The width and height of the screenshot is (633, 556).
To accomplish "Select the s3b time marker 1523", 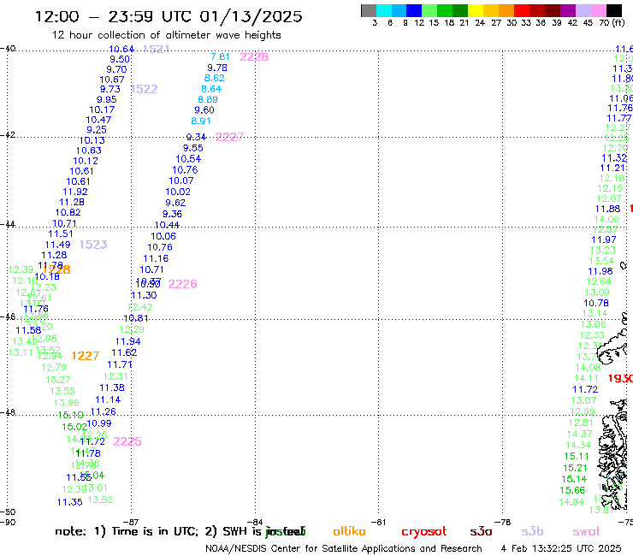I will (x=93, y=245).
